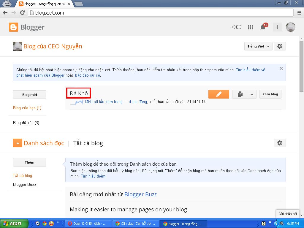Expand the blog options dropdown arrow
Viewport: 304px width, 228px height.
[x=252, y=94]
